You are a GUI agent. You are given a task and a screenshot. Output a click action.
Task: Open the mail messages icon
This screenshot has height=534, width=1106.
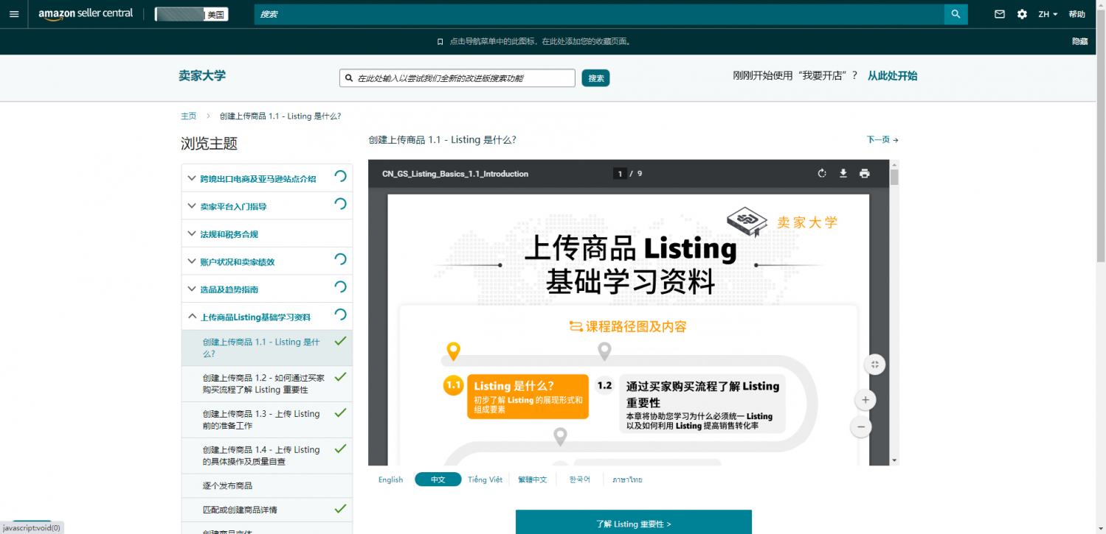[1000, 14]
